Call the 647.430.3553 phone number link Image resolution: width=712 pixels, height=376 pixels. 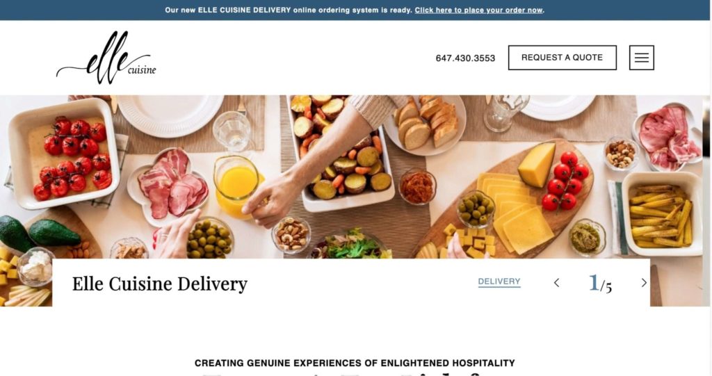(x=465, y=58)
